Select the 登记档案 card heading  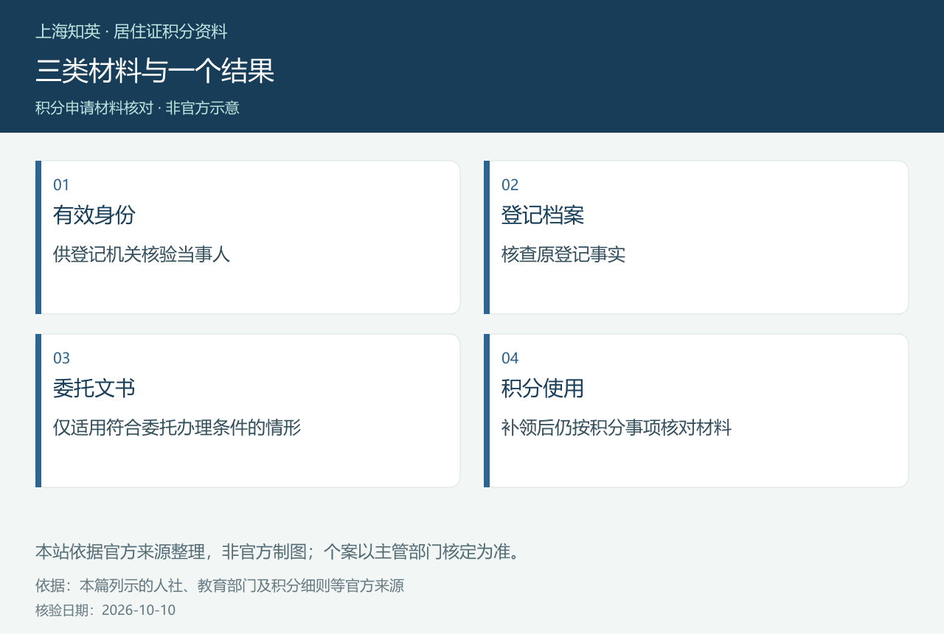(x=543, y=215)
